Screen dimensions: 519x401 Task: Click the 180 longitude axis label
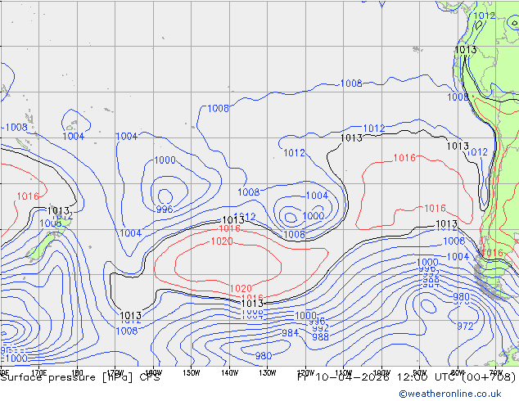pos(77,373)
